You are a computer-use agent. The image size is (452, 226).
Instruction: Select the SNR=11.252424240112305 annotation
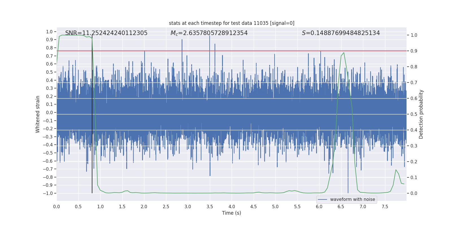[x=106, y=33]
